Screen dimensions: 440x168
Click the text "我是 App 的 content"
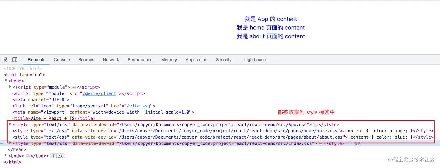click(x=271, y=19)
